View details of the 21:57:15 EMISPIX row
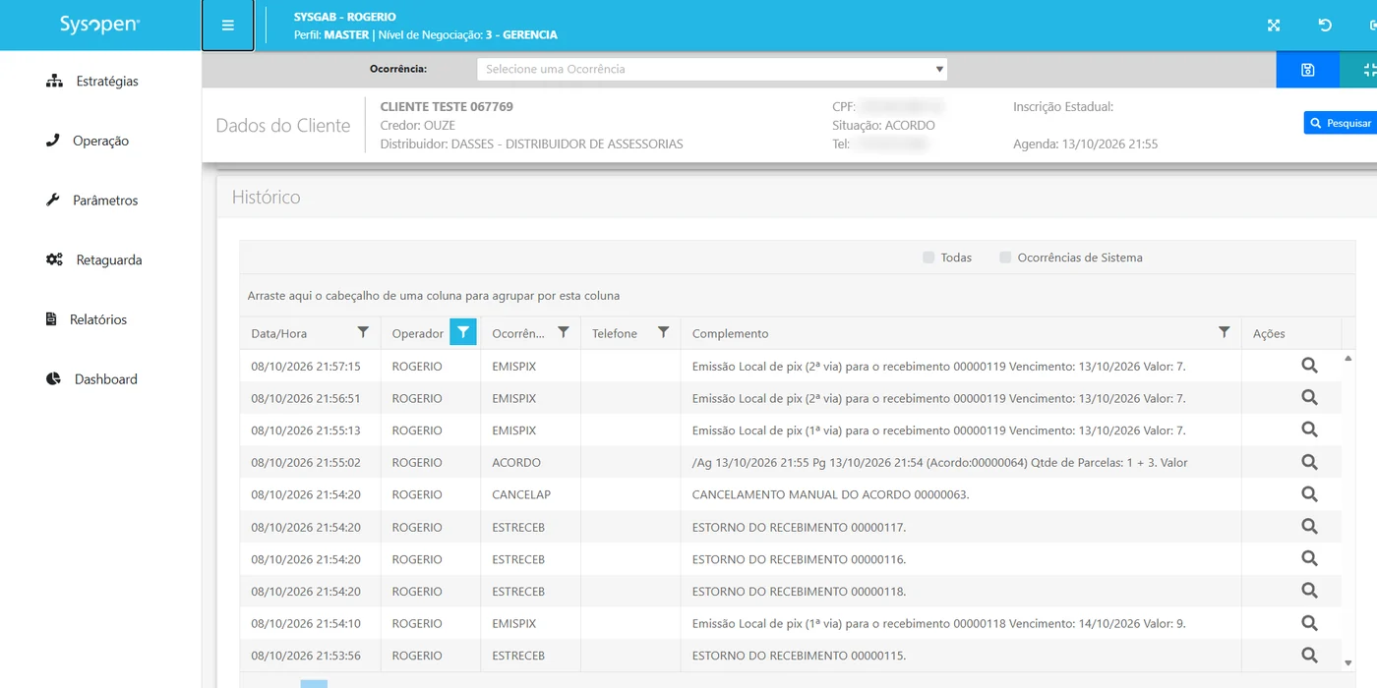1377x688 pixels. 1309,366
